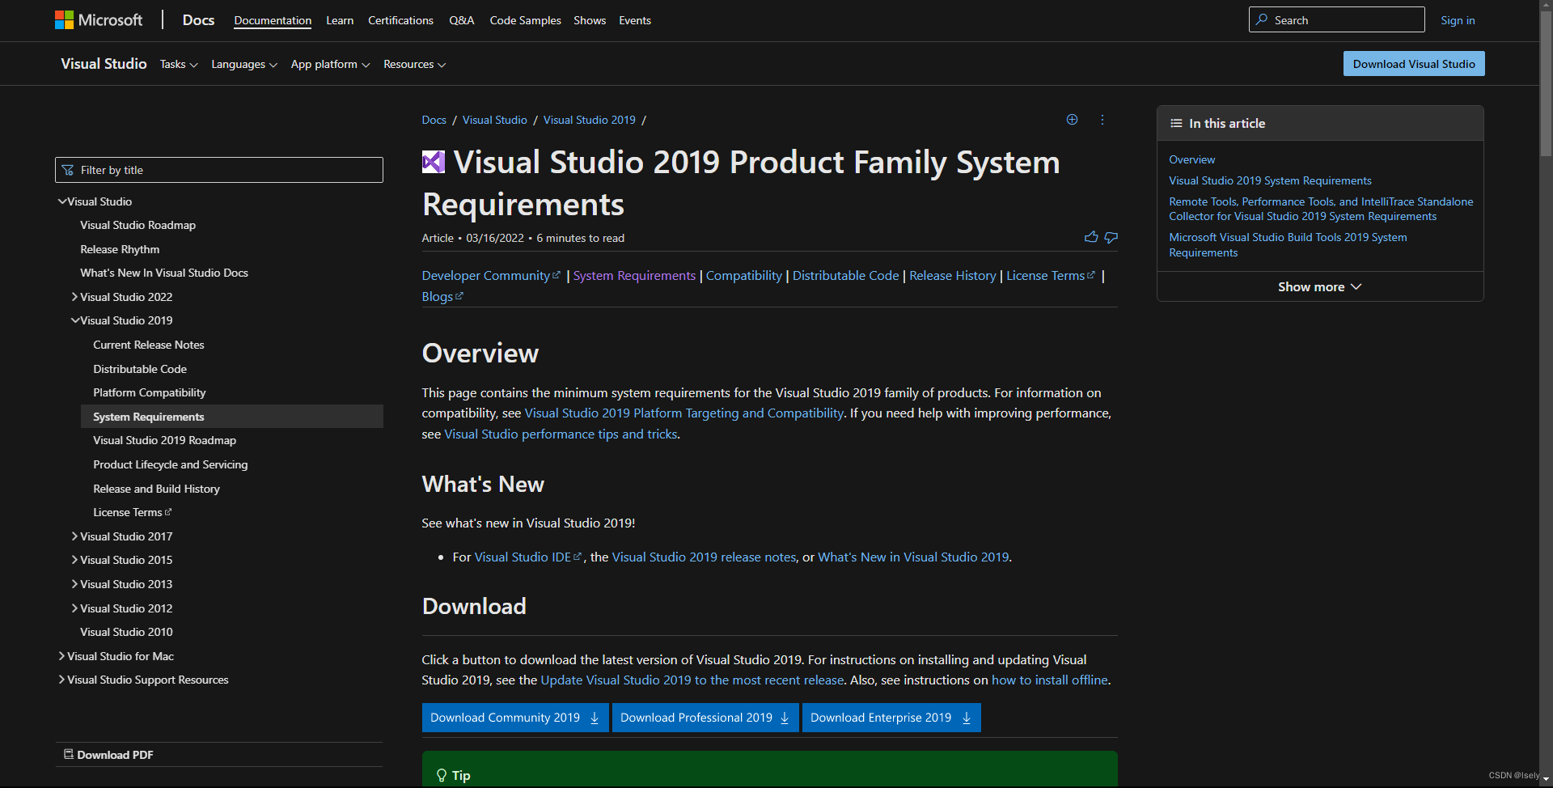Click the Tip lightbulb icon

point(442,775)
